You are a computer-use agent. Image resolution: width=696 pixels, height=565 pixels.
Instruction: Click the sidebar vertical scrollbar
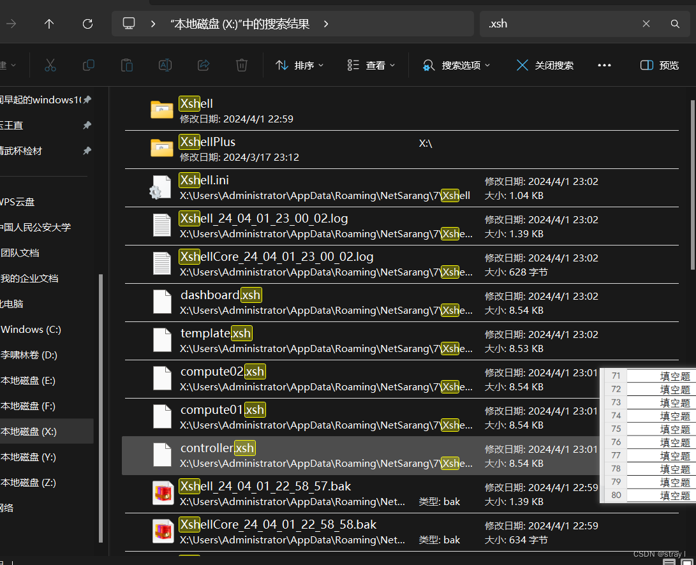pos(101,408)
